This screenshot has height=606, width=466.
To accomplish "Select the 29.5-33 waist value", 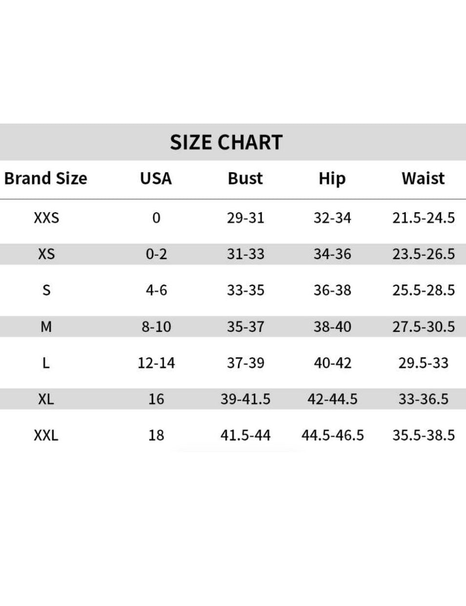I will click(x=424, y=363).
